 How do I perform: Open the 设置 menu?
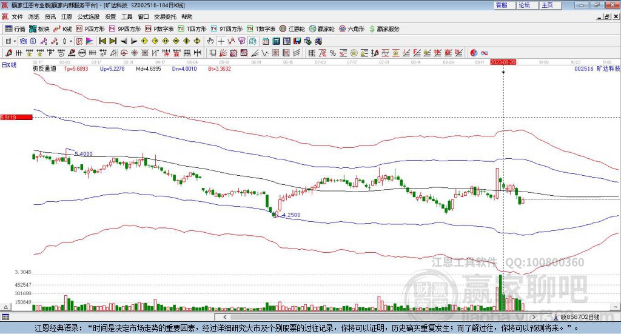(x=110, y=16)
